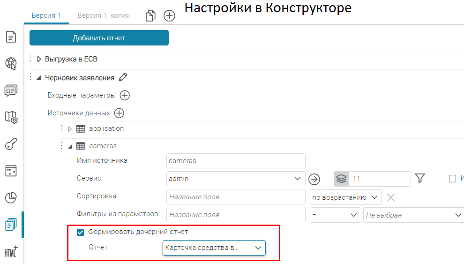Tick the checkbox right of the filter icon

pyautogui.click(x=452, y=179)
